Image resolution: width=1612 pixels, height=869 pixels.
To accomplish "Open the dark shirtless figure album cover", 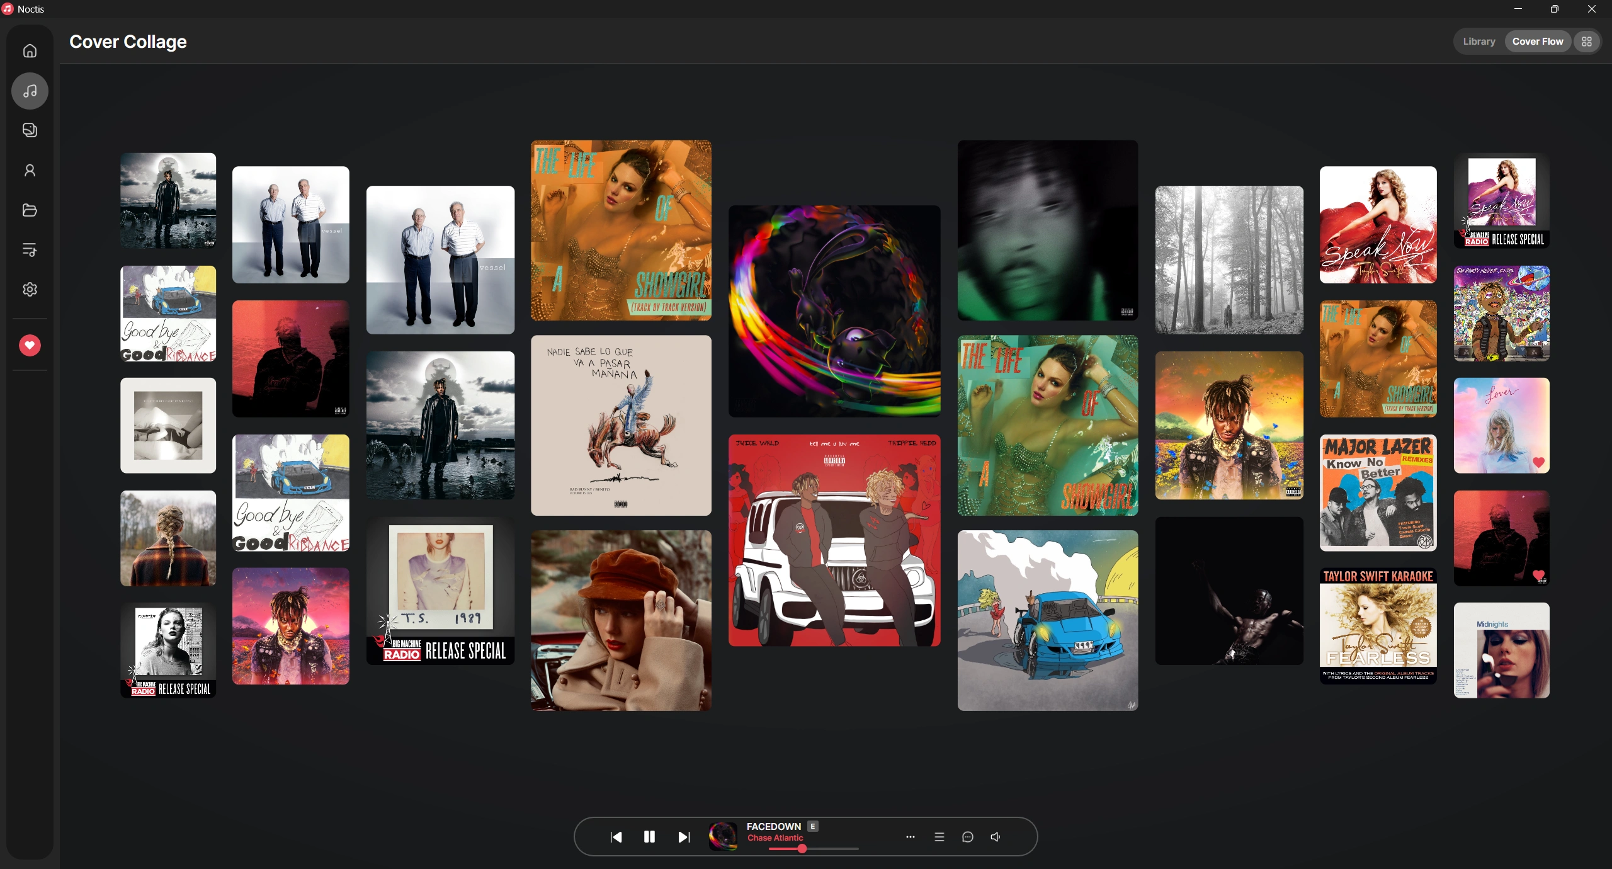I will point(1229,591).
